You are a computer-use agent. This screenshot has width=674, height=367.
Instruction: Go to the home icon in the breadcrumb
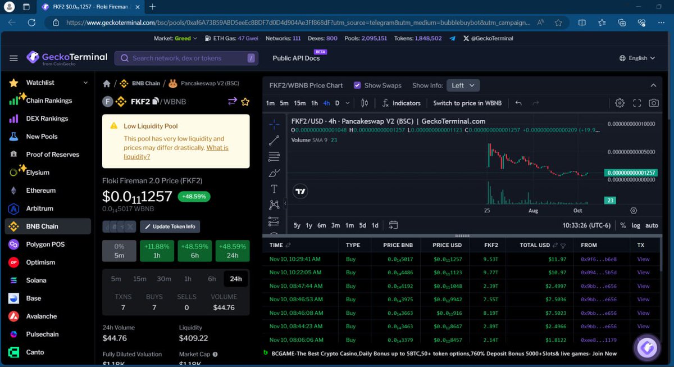click(106, 83)
